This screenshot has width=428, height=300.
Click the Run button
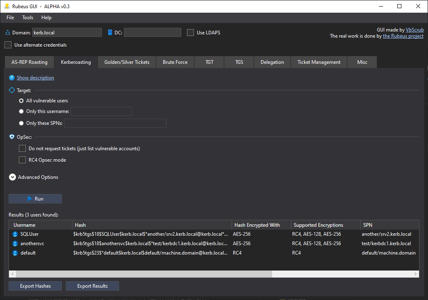tap(35, 199)
